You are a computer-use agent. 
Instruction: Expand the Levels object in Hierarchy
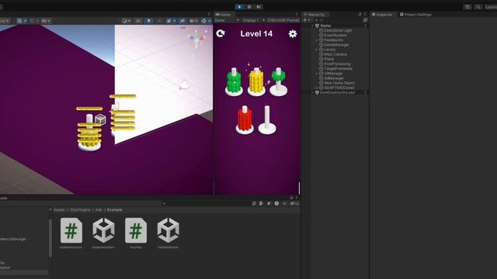point(317,50)
